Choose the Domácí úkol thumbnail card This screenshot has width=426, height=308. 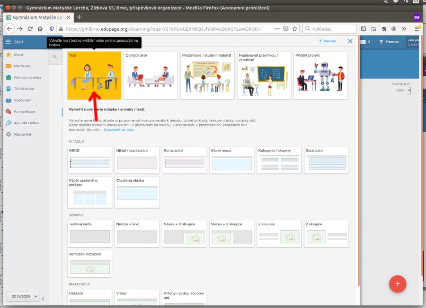pyautogui.click(x=151, y=75)
